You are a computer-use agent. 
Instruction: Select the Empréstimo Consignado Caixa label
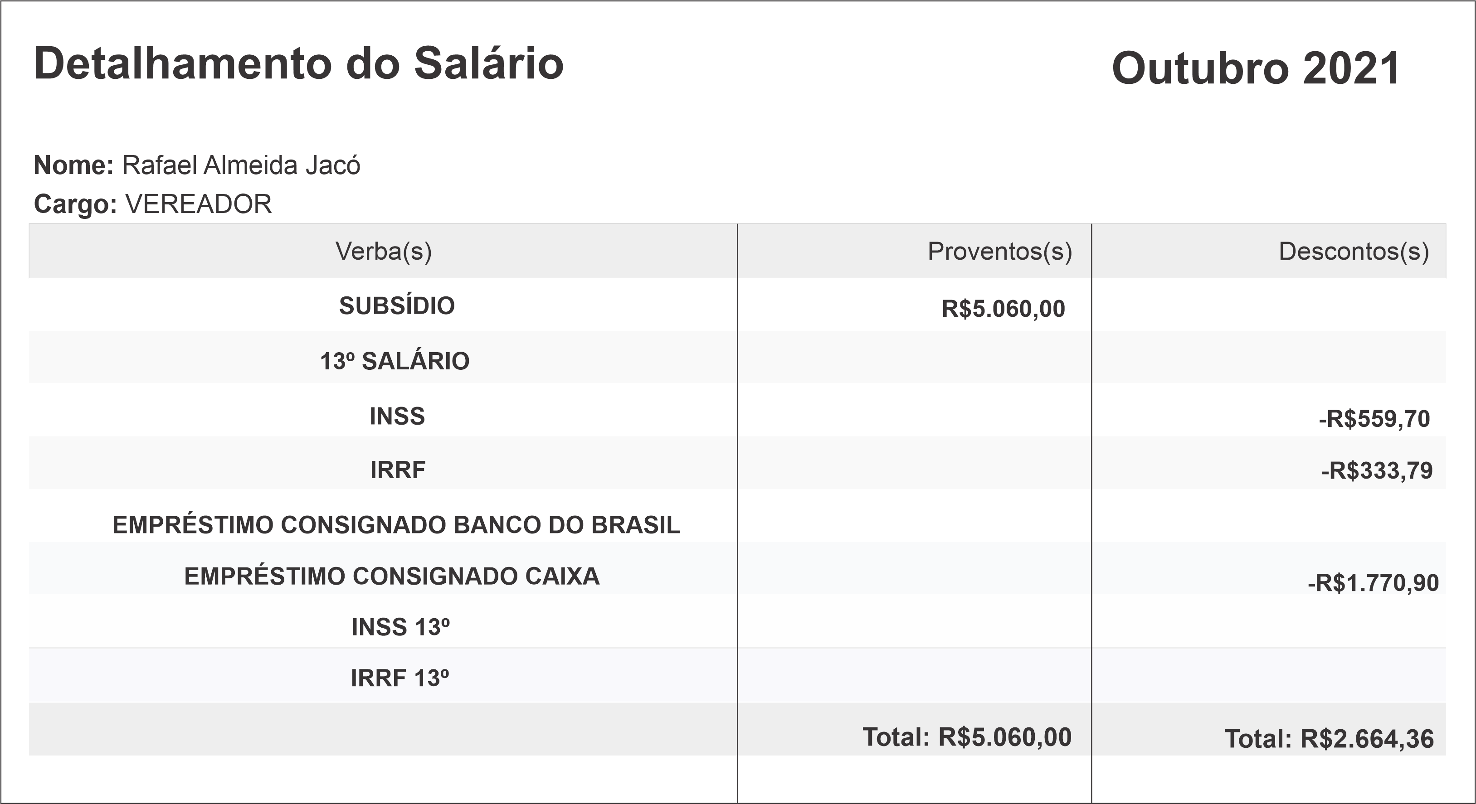click(x=392, y=576)
